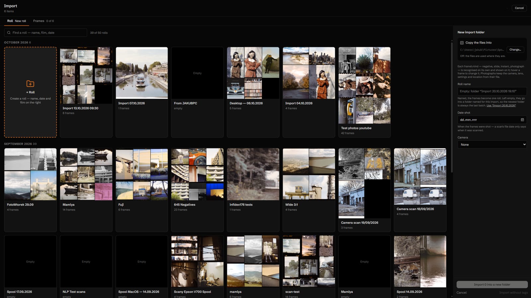Enable Copy the files into checkbox
The width and height of the screenshot is (531, 298).
pyautogui.click(x=462, y=43)
